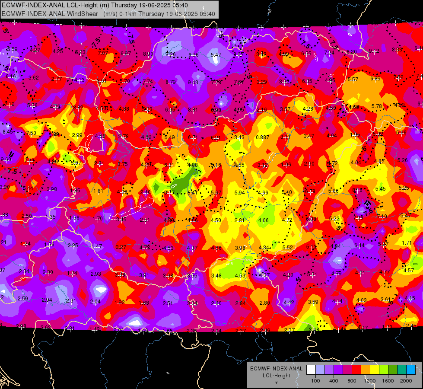
Task: Click the wind shear value 8.79
Action: [171, 82]
